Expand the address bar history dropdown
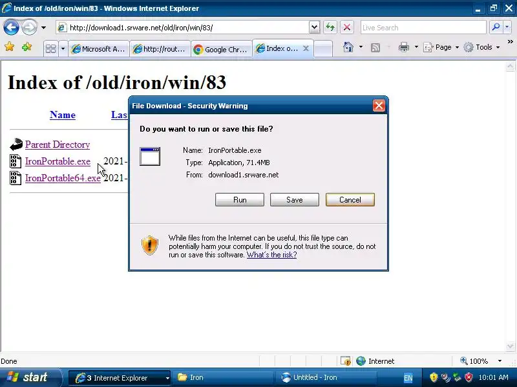This screenshot has height=387, width=517. pos(315,28)
